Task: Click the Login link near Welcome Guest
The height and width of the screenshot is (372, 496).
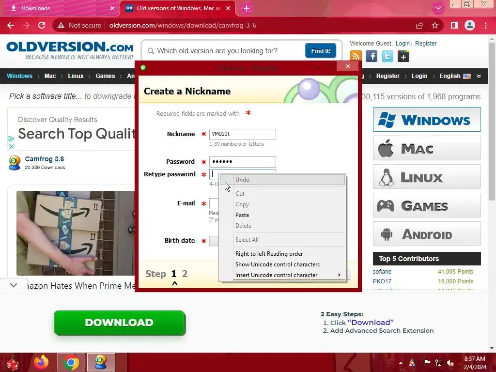Action: (x=403, y=43)
